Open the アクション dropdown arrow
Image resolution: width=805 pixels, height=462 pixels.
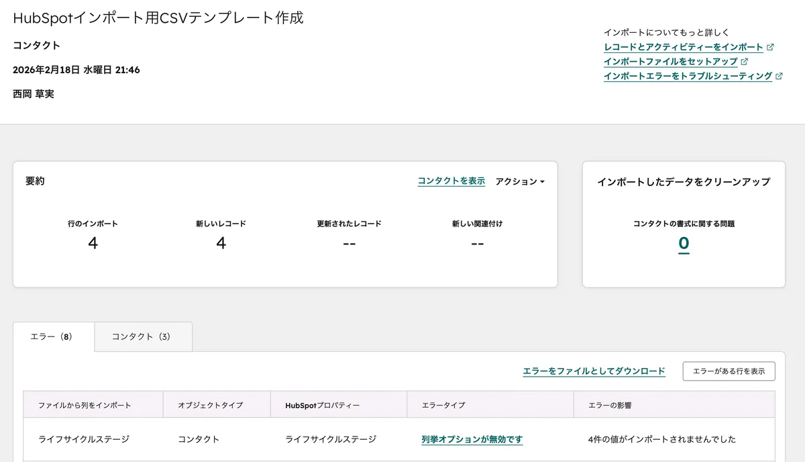click(542, 181)
